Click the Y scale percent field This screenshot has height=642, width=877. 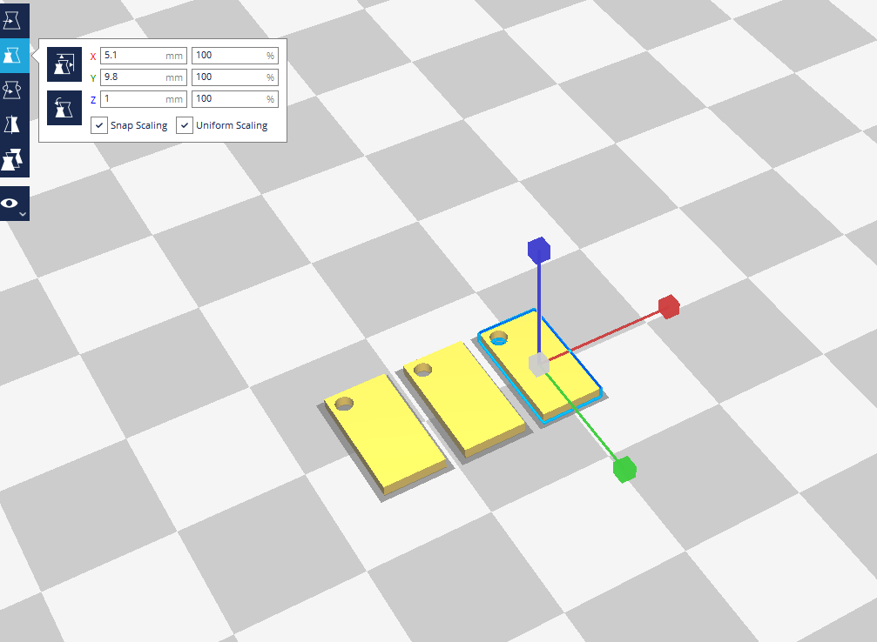tap(235, 77)
